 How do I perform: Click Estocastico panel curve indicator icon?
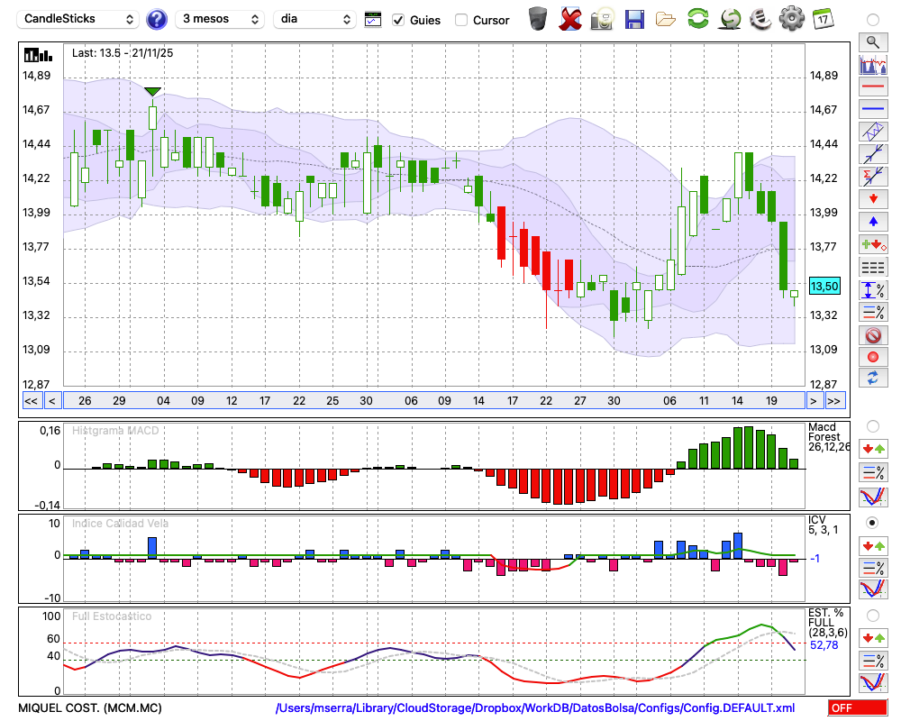pos(873,682)
